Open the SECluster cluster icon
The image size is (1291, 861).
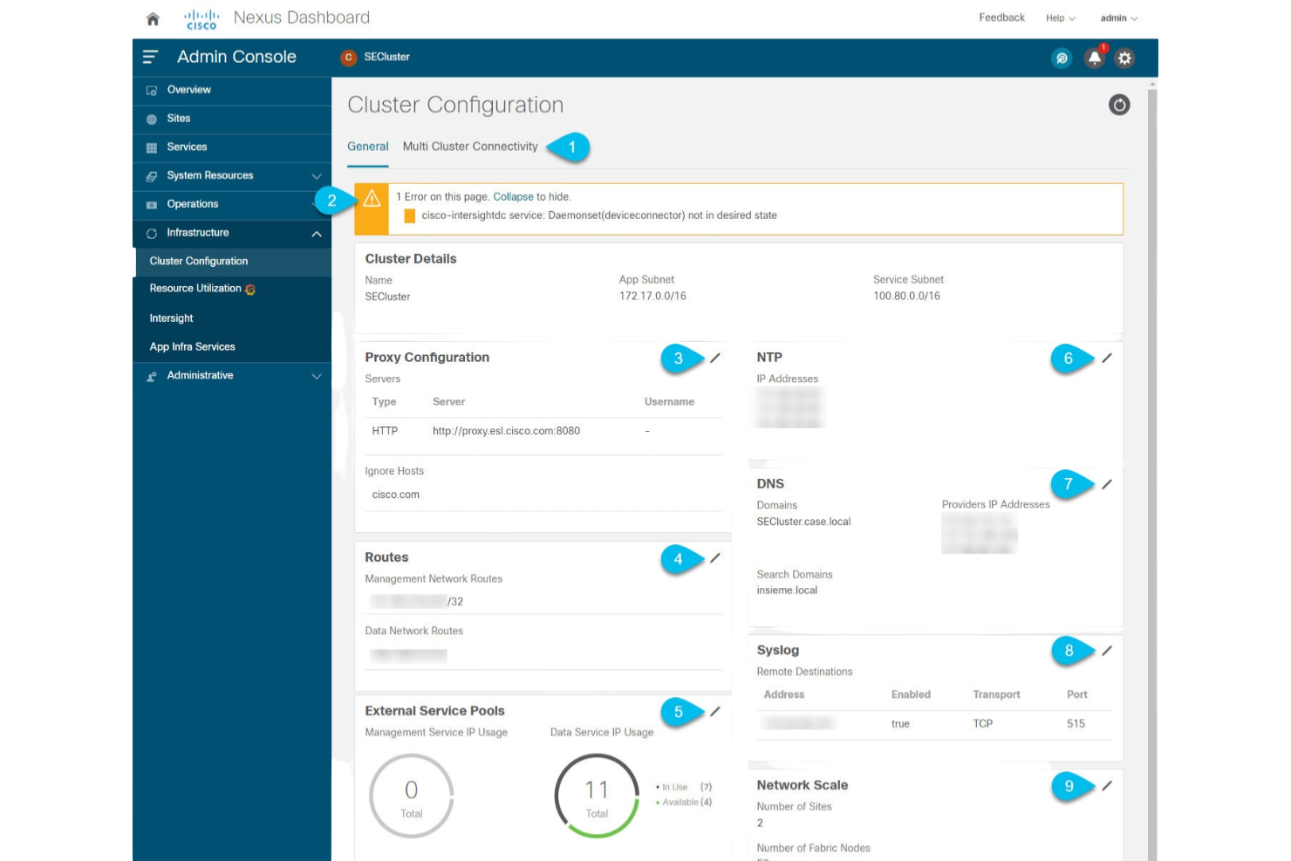pos(349,58)
